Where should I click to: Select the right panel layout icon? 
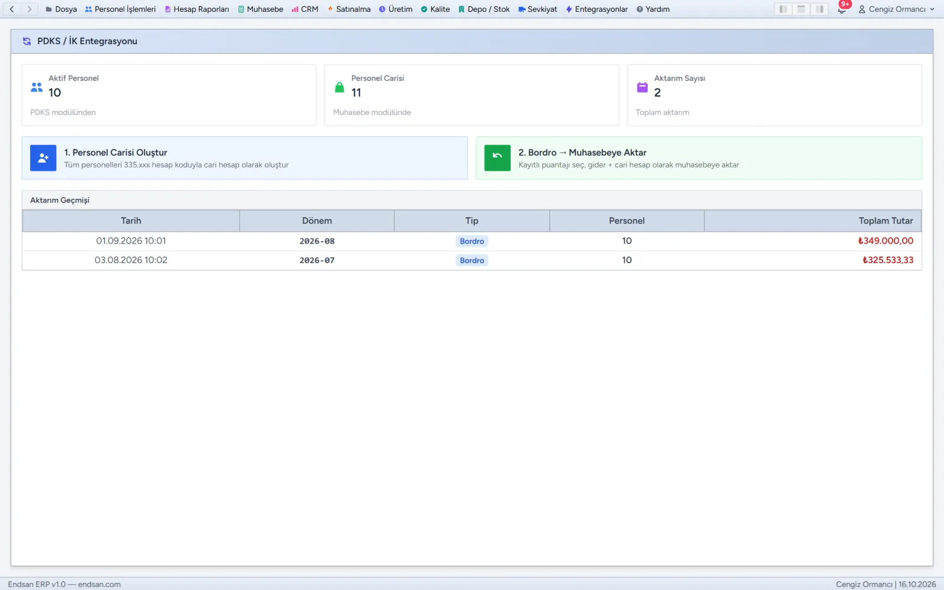point(820,9)
